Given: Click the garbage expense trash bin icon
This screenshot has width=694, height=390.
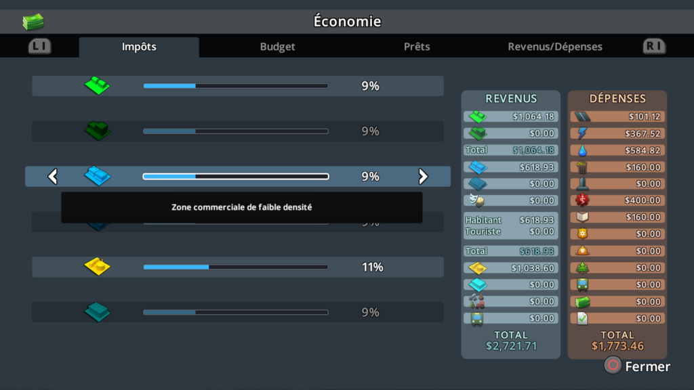Looking at the screenshot, I should coord(582,167).
